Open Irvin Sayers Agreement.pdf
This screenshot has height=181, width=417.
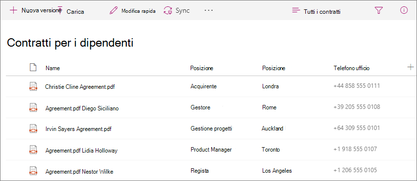point(78,129)
